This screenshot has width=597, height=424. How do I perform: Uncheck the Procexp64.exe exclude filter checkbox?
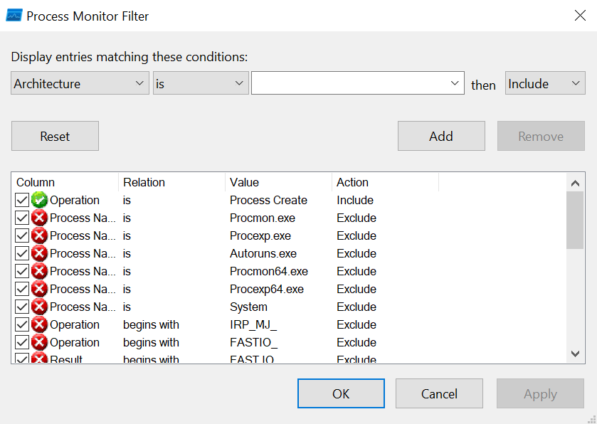point(22,290)
